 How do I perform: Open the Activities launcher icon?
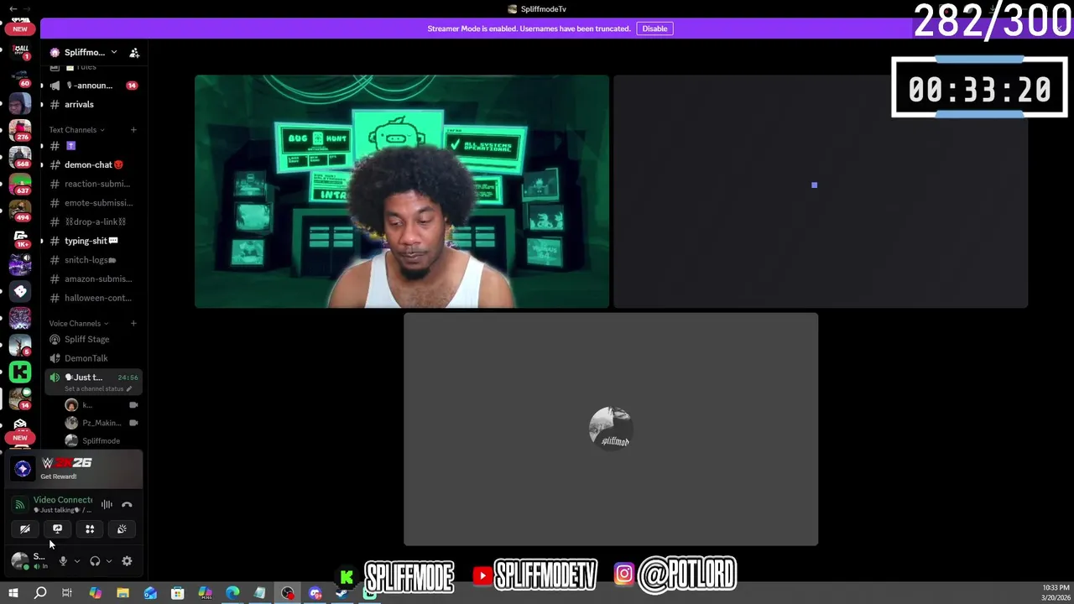[90, 528]
